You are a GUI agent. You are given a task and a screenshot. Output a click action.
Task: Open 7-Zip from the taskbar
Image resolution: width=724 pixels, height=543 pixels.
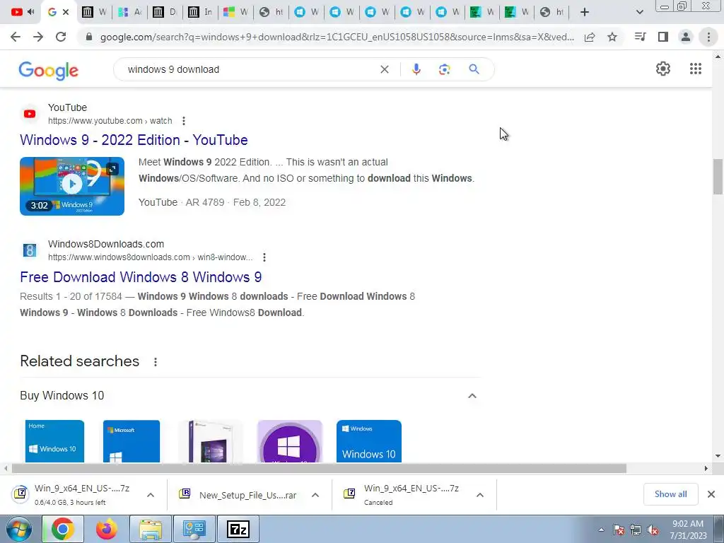[x=238, y=529]
